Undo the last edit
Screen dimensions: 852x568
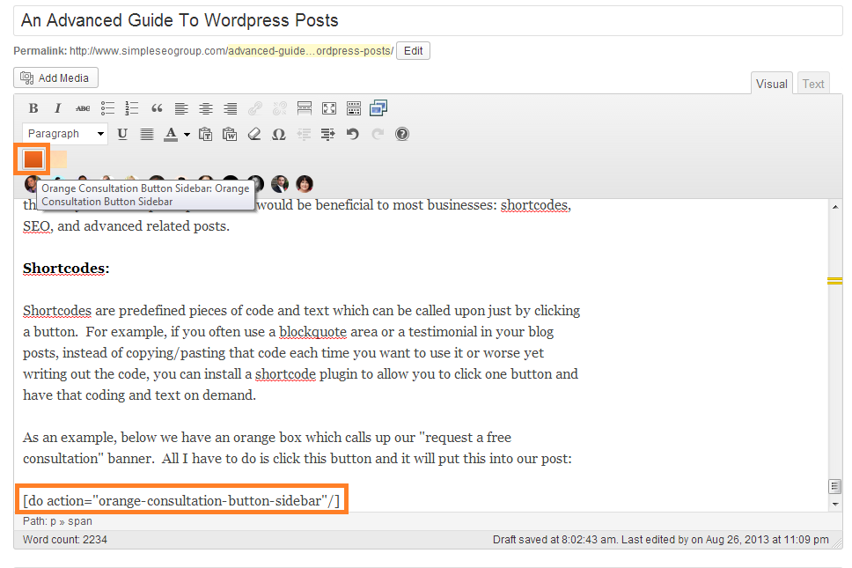[353, 134]
